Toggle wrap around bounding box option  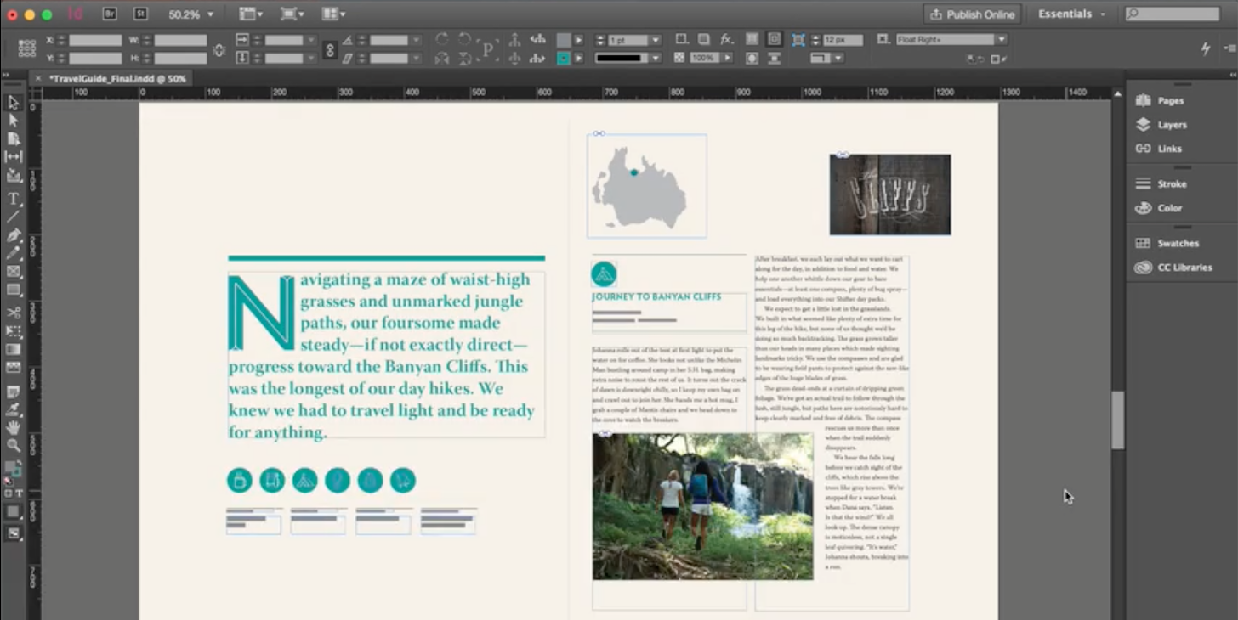pos(774,39)
